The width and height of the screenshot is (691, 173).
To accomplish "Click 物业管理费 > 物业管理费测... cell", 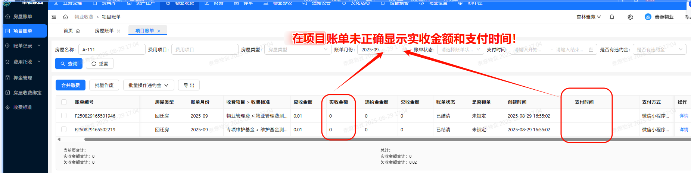I will tap(257, 116).
